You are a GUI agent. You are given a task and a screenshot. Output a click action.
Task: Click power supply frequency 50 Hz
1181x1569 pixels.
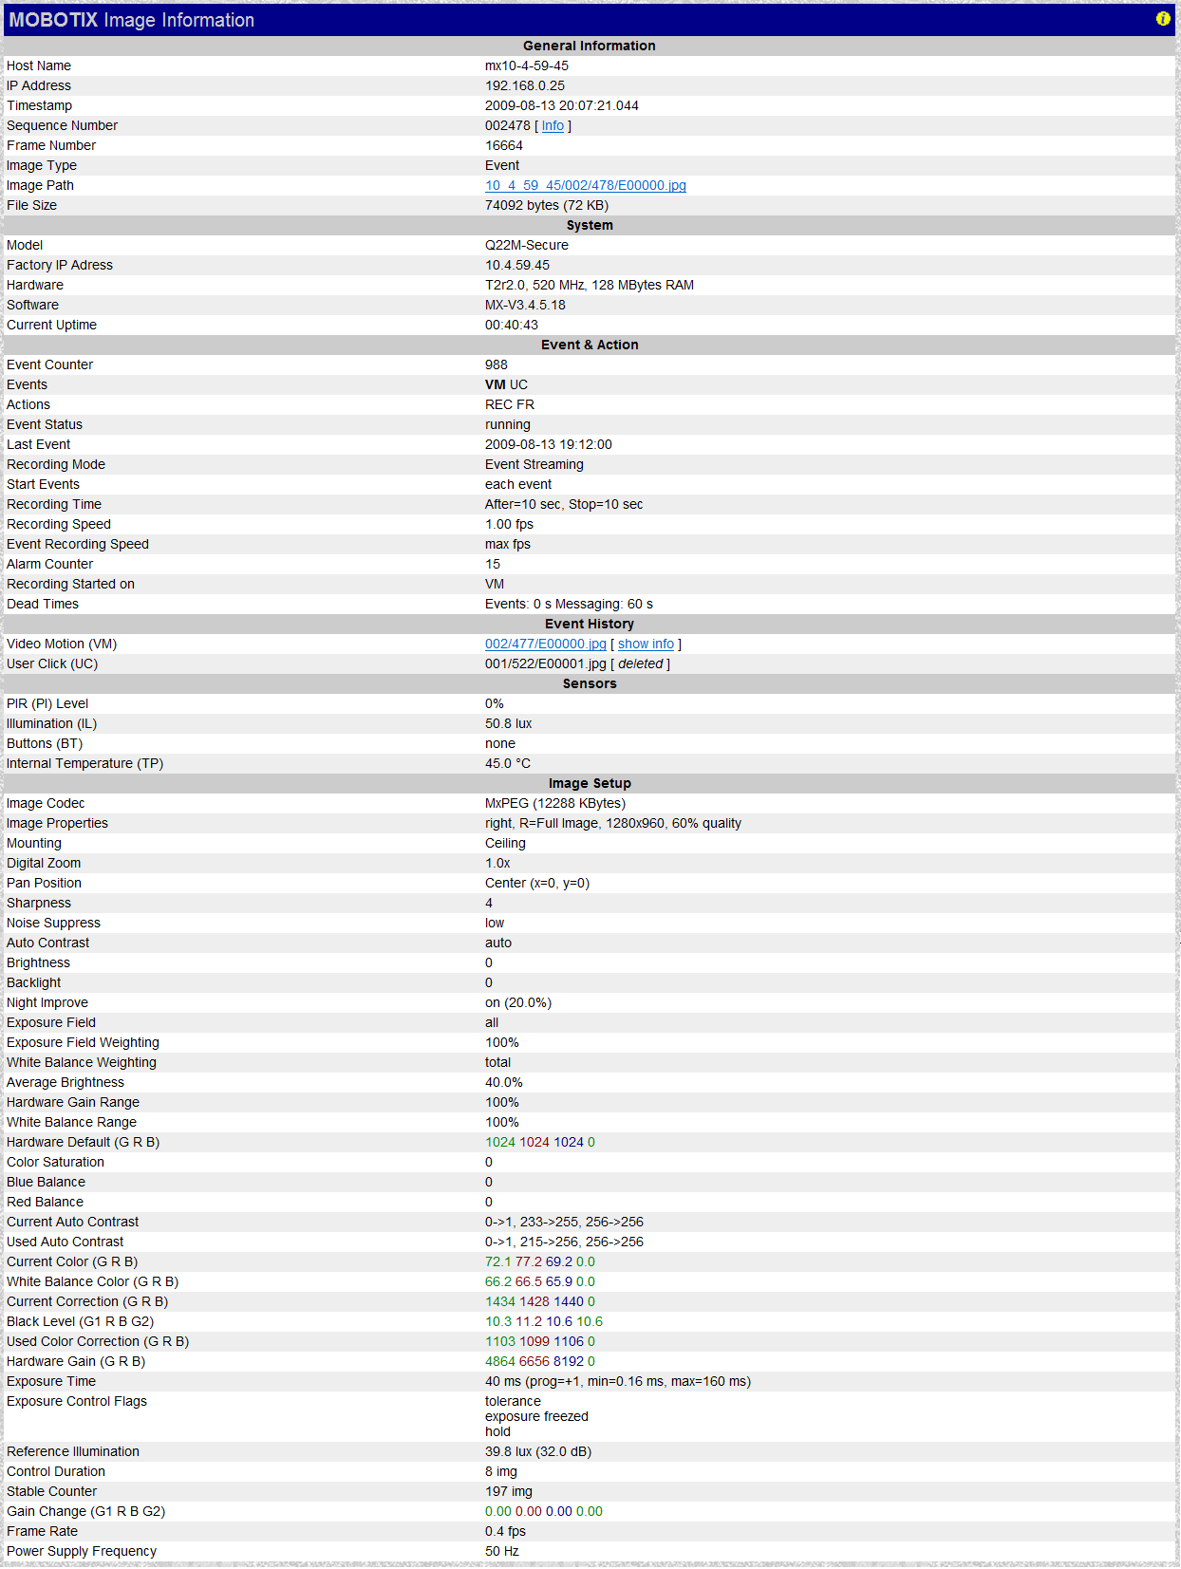coord(502,1551)
